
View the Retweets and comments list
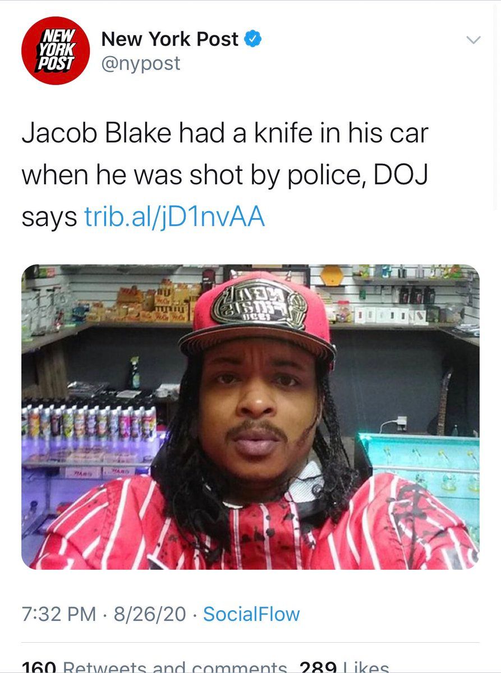click(175, 667)
